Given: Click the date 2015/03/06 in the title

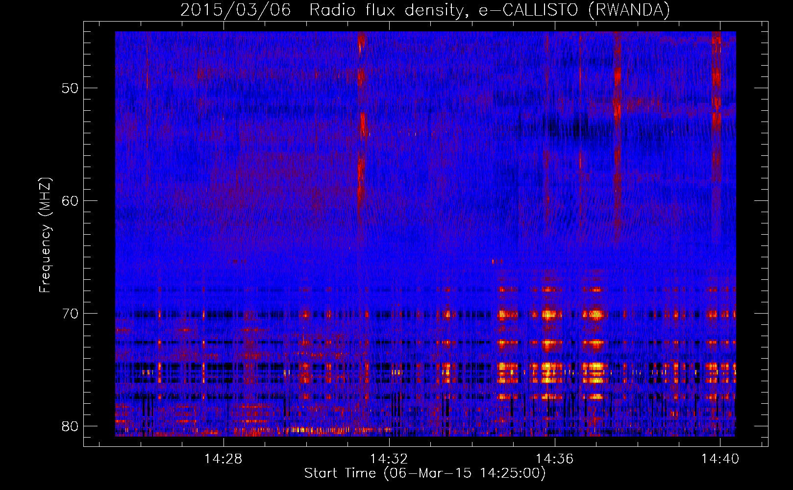Looking at the screenshot, I should click(235, 10).
